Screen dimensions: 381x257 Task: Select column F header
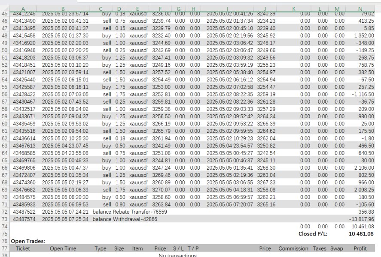pyautogui.click(x=160, y=9)
